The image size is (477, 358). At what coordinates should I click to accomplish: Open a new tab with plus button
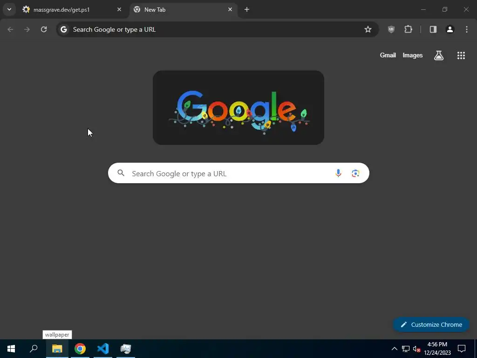247,9
